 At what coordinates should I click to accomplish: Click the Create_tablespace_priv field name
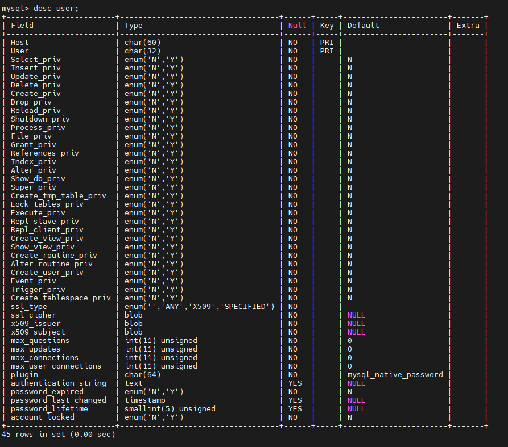coord(61,298)
